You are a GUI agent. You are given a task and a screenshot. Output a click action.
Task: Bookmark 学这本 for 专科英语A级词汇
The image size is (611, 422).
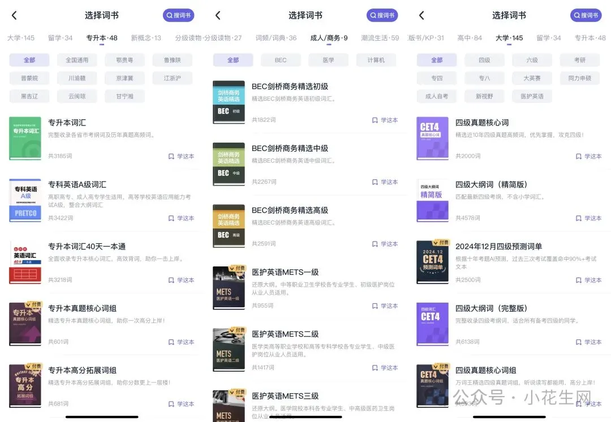pos(181,218)
